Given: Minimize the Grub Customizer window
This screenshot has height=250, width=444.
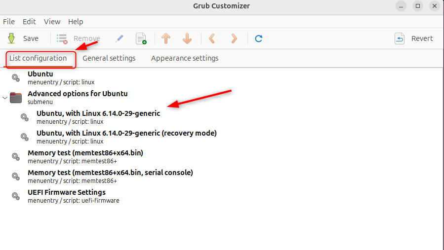Looking at the screenshot, I should click(401, 6).
